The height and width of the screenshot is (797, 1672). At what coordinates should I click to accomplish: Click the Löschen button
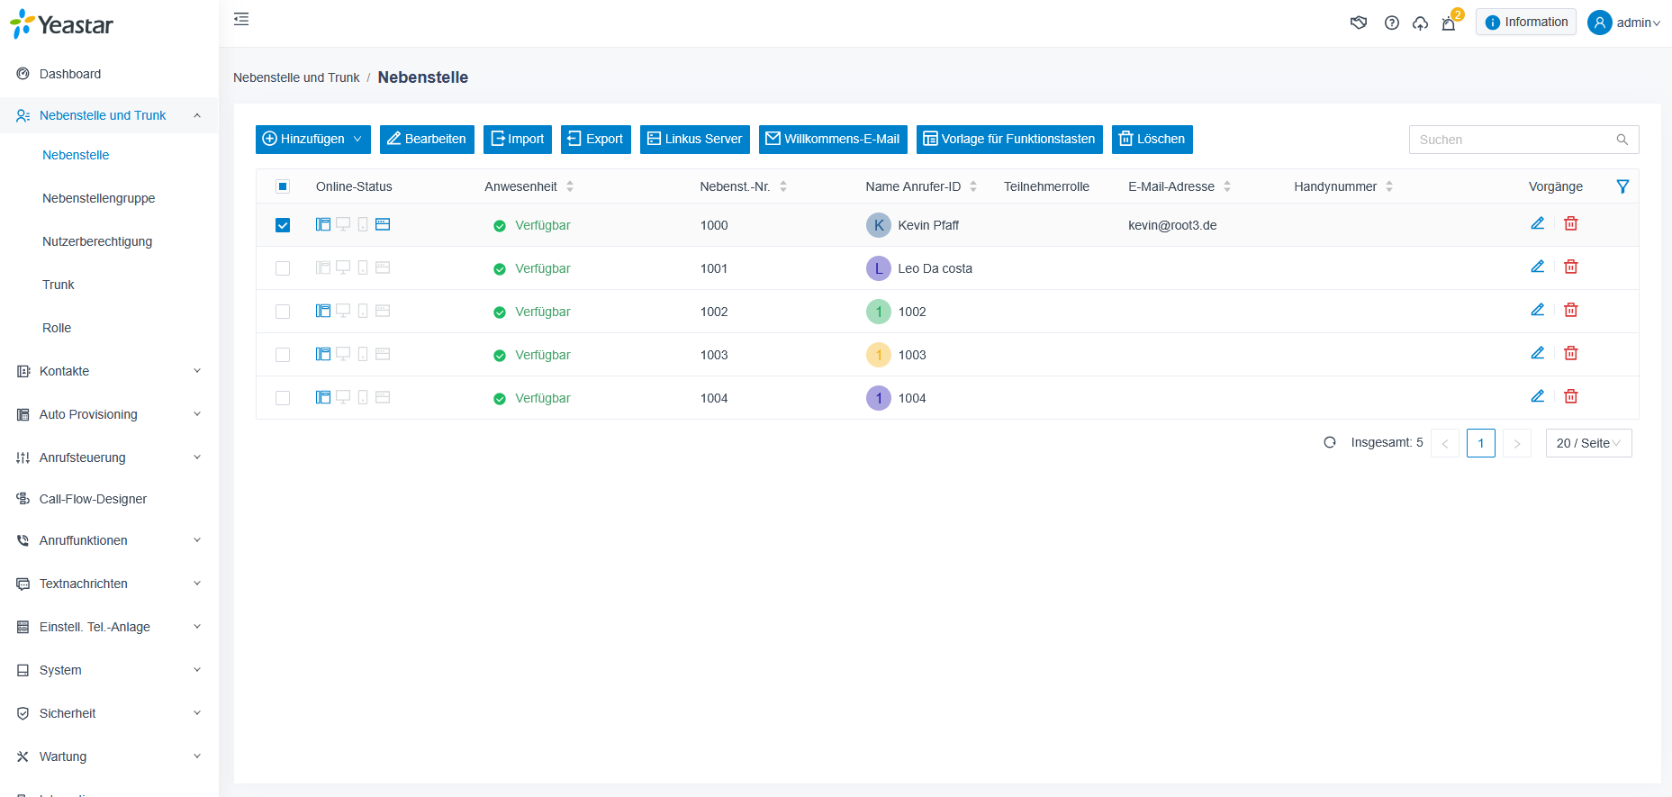1152,139
